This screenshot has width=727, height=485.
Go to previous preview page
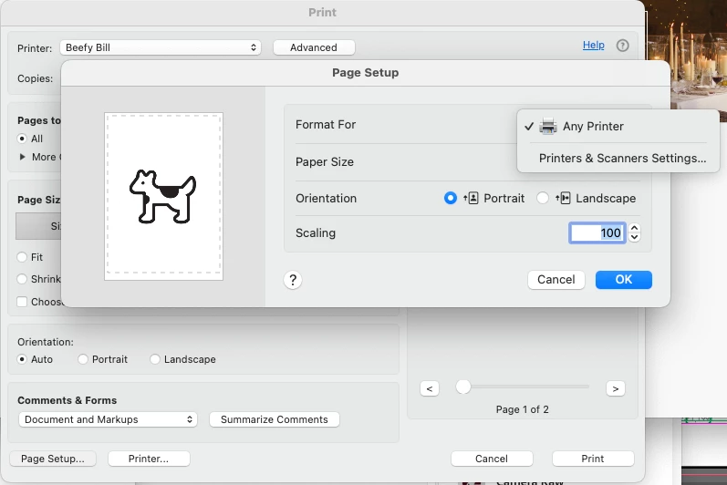(430, 388)
